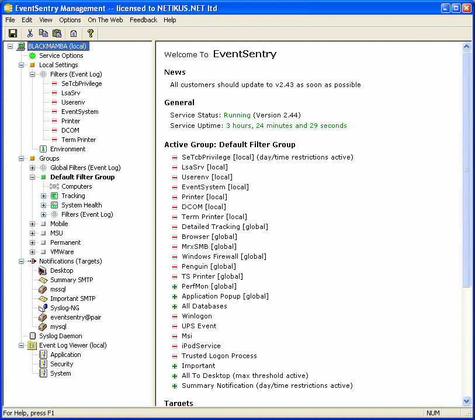Select the Userenv filter in tree
The height and width of the screenshot is (420, 475).
click(73, 102)
